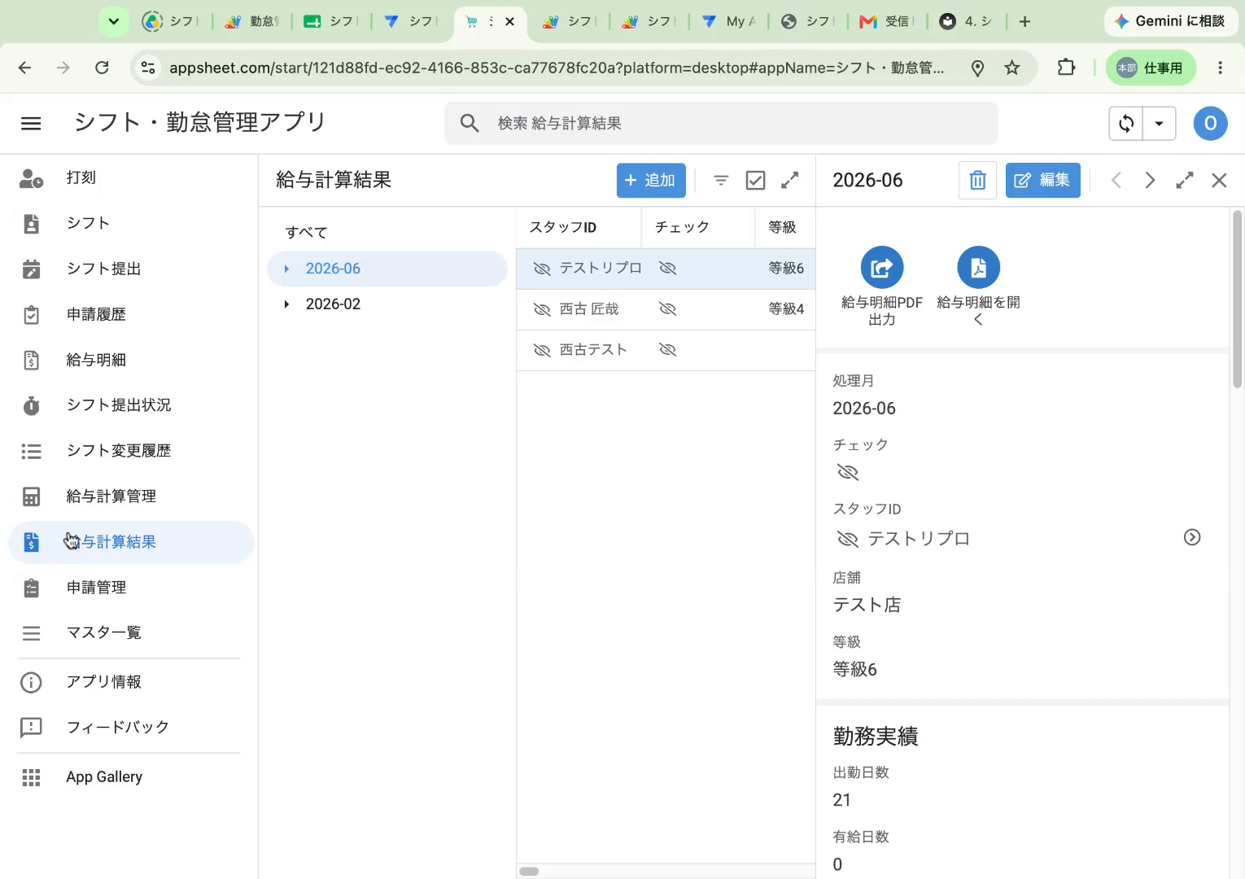Click the フィードバック speech bubble icon
The image size is (1245, 879).
tap(31, 728)
